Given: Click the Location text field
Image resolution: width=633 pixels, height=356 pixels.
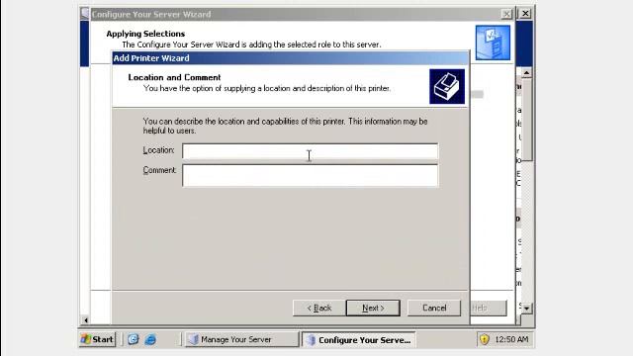Looking at the screenshot, I should coord(310,151).
